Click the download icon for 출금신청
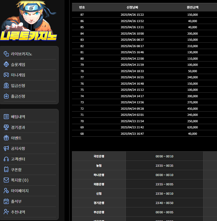The height and width of the screenshot is (221, 217). (6, 96)
